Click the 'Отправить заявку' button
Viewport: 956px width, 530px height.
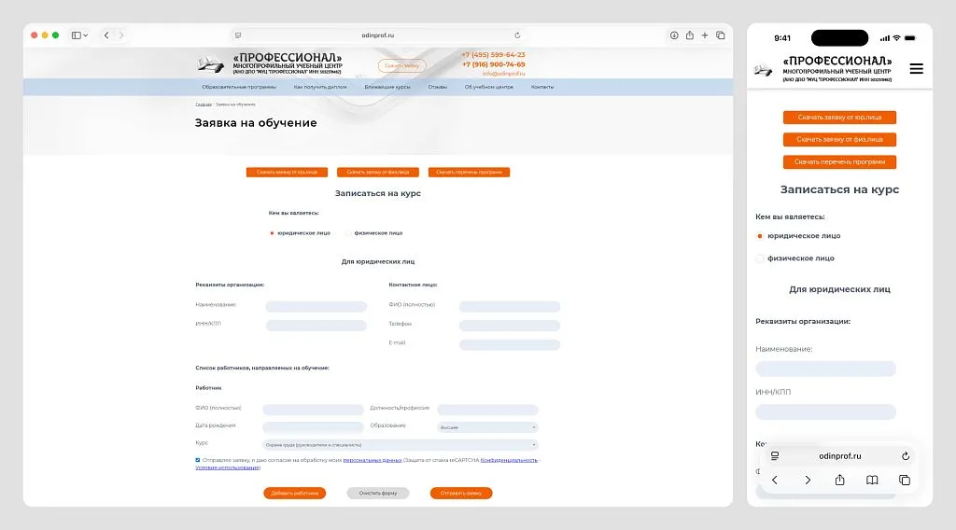point(461,493)
